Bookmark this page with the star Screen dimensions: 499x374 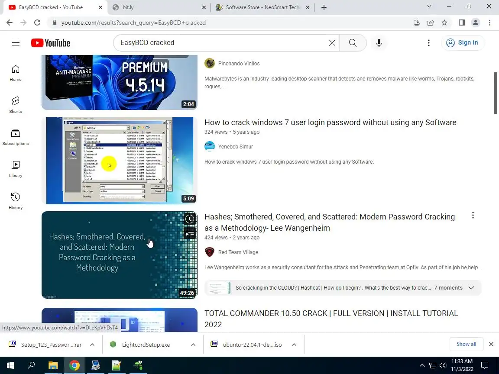[x=444, y=23]
